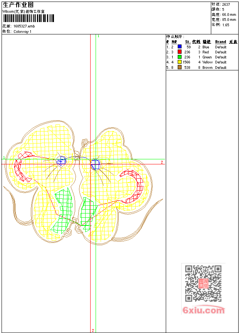The image size is (239, 333).
Task: Click stitch count 1566 in Yellow row
Action: tap(187, 62)
